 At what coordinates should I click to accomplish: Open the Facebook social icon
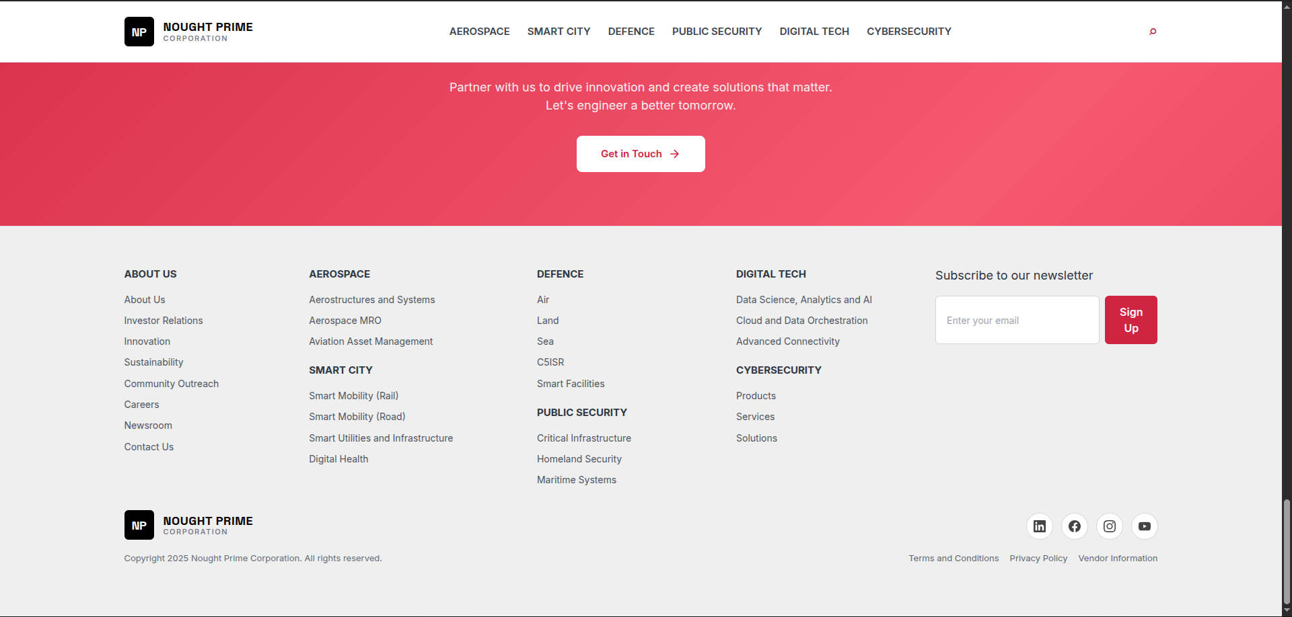click(x=1074, y=526)
